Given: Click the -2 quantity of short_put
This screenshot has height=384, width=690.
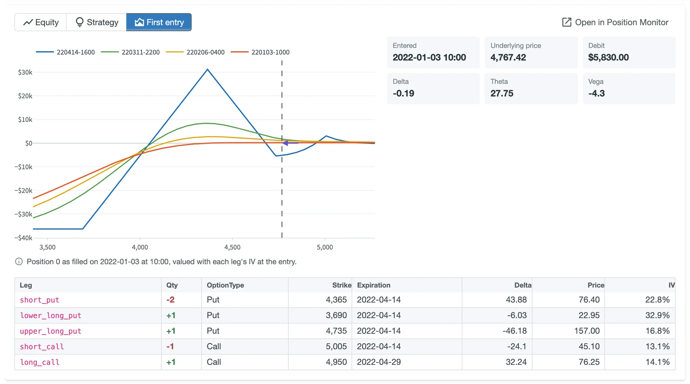Looking at the screenshot, I should [170, 300].
